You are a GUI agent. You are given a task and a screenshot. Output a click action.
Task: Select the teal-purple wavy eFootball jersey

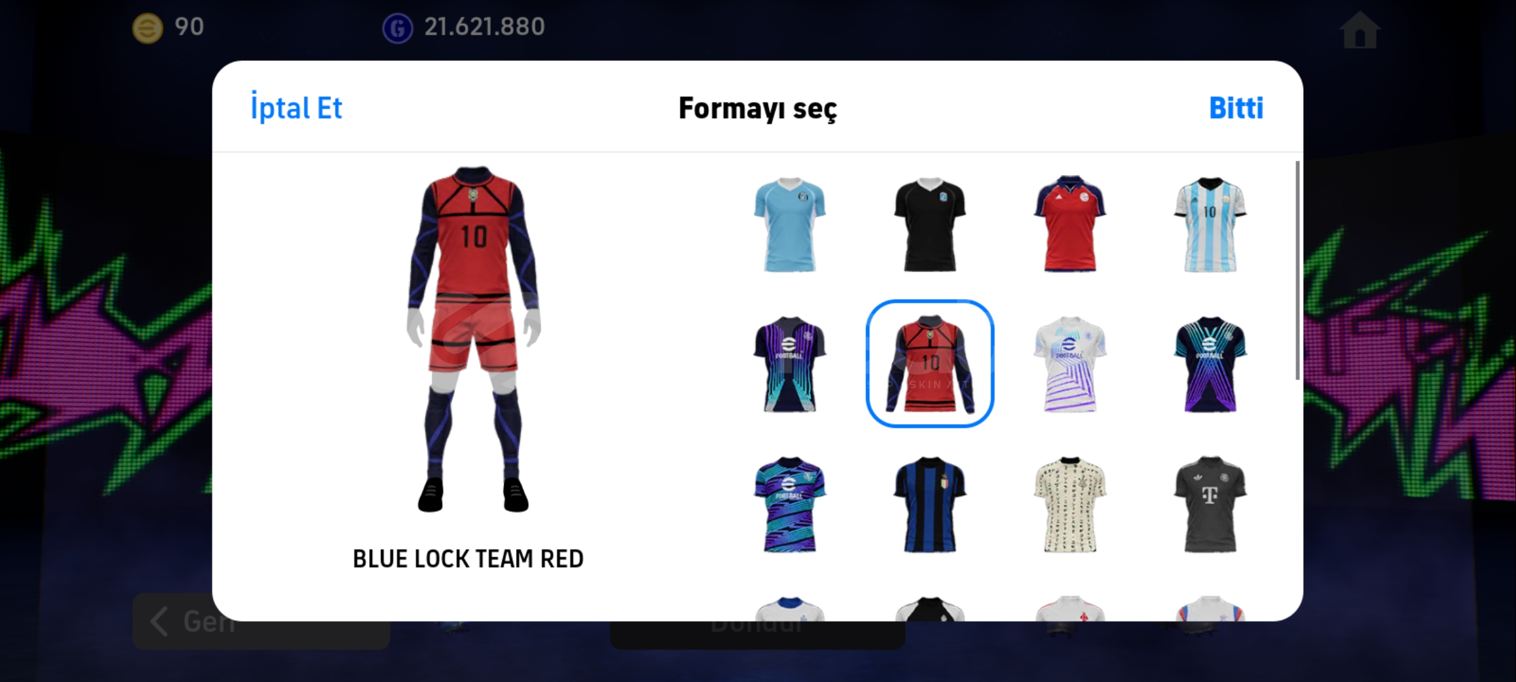click(x=790, y=505)
